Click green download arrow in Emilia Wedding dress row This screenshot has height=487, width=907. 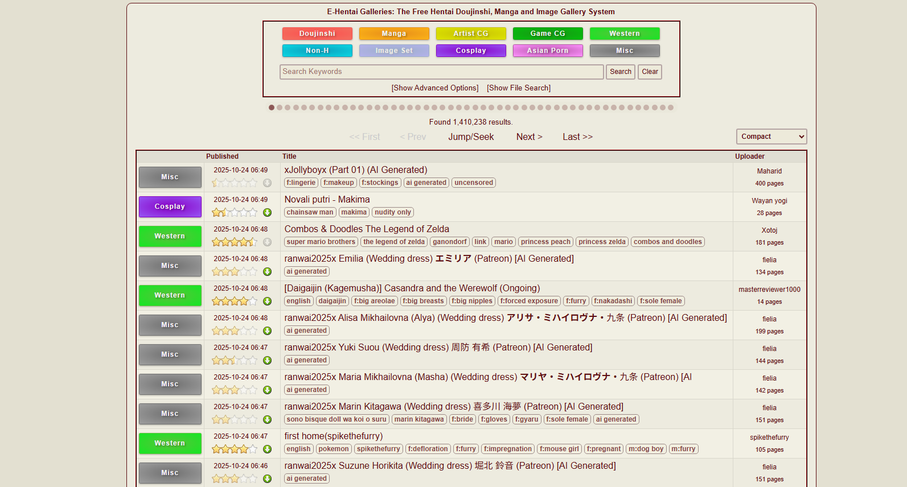pyautogui.click(x=267, y=272)
